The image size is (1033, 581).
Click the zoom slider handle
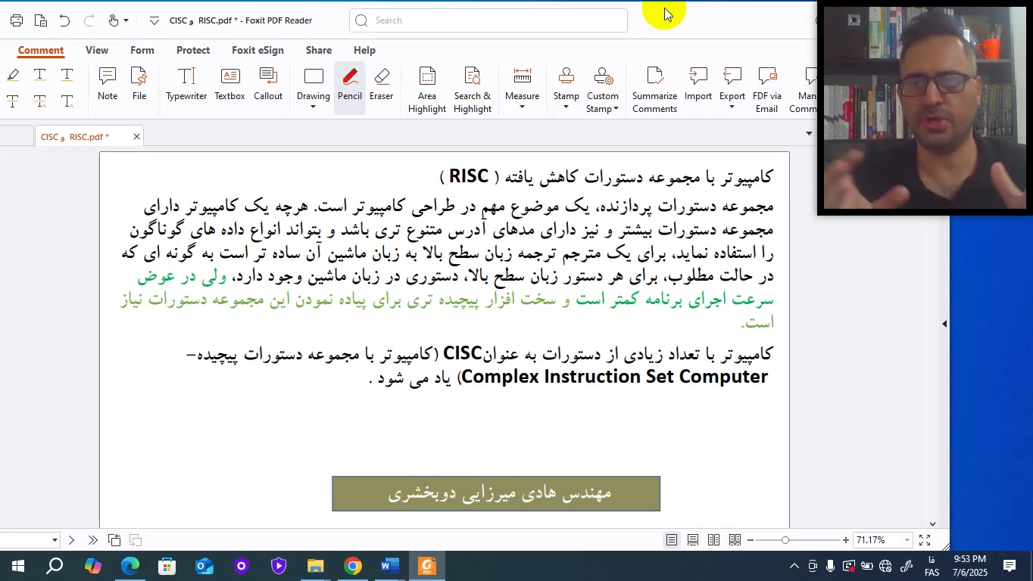point(785,540)
